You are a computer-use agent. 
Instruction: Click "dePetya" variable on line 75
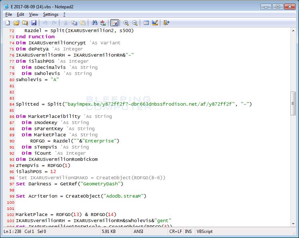[39, 49]
